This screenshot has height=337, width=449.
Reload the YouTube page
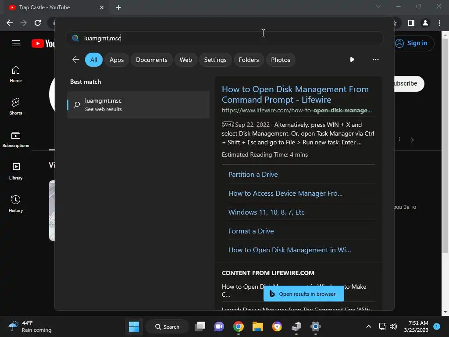38,23
